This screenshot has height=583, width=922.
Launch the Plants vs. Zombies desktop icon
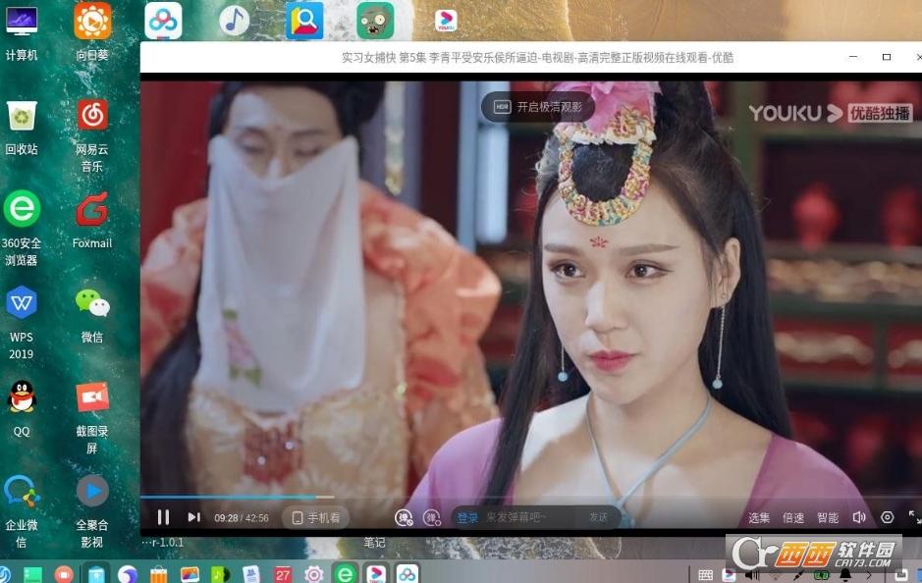[375, 21]
